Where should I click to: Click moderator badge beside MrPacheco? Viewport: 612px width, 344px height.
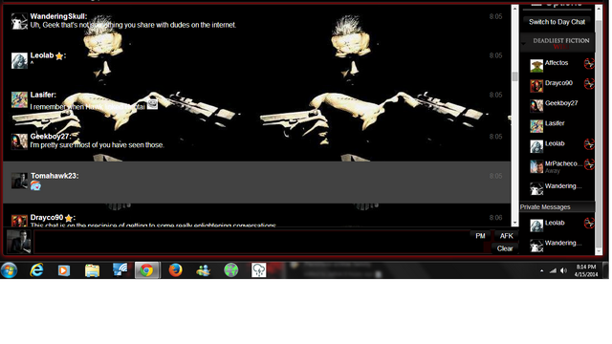click(x=589, y=164)
